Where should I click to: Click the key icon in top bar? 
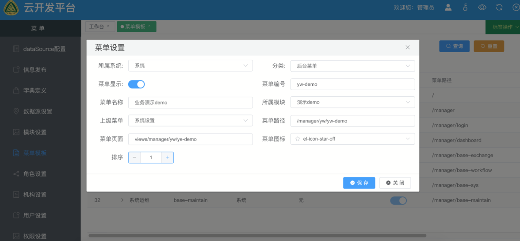465,8
